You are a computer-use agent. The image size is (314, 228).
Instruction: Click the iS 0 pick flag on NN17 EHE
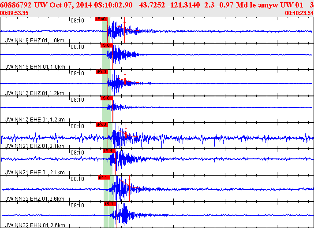pos(107,98)
